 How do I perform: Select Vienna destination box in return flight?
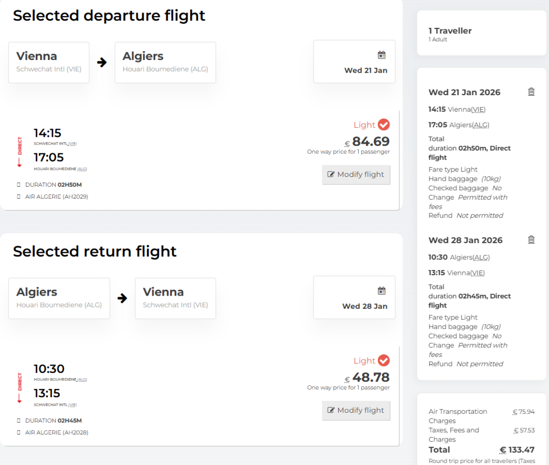[x=175, y=298]
